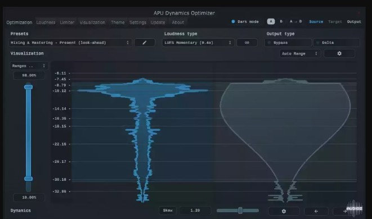Viewport: 372px width, 219px height.
Task: Click the -6.11 loudness scale label
Action: click(x=60, y=73)
